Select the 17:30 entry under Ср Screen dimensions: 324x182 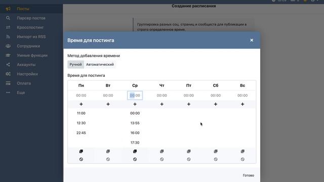(x=135, y=143)
